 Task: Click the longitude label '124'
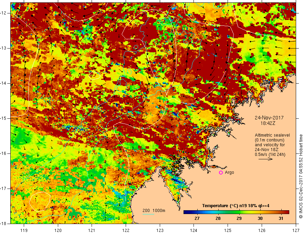tap(194, 230)
